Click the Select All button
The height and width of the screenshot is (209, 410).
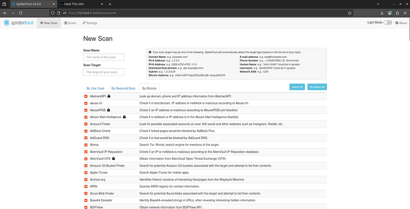[x=297, y=87]
